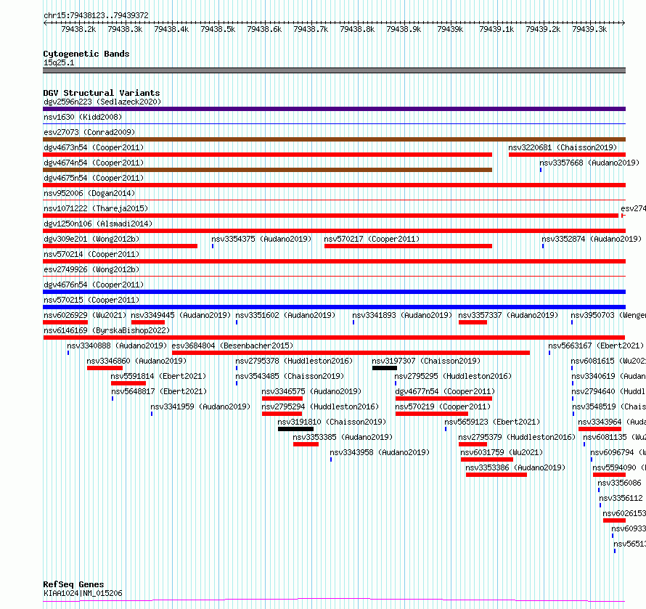
Task: Select nsv5648817 (Ebert2021) label
Action: click(159, 391)
